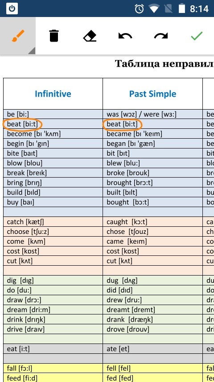
Task: Click the fell [fel] cell
Action: (x=152, y=368)
